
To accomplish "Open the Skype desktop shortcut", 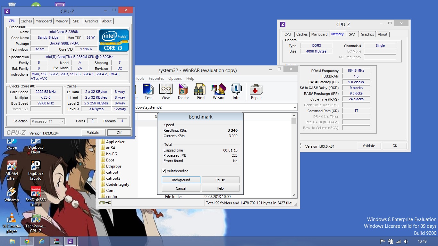I will click(12, 144).
